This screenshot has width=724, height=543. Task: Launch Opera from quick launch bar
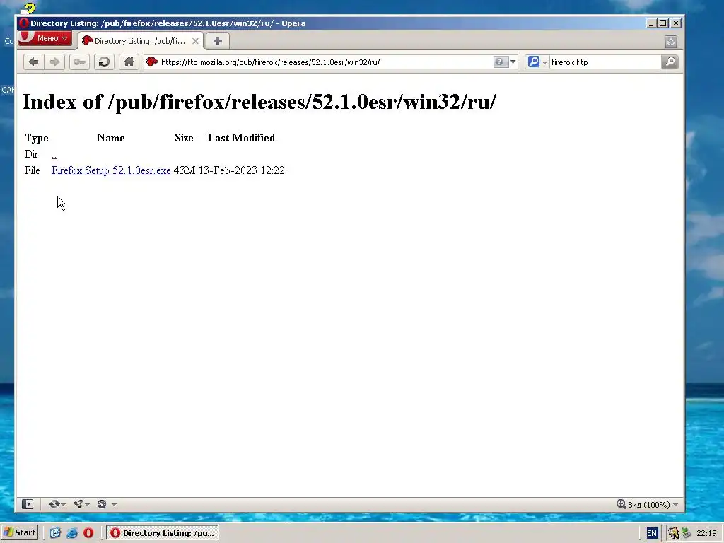[88, 533]
